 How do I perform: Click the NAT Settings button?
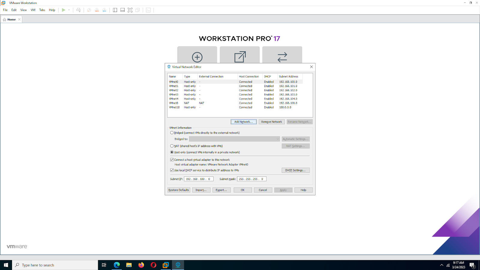pos(295,146)
